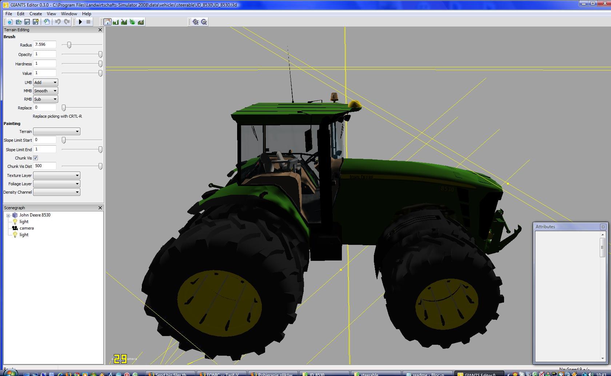Open the Windows Start orb
Image resolution: width=611 pixels, height=376 pixels.
(10, 373)
